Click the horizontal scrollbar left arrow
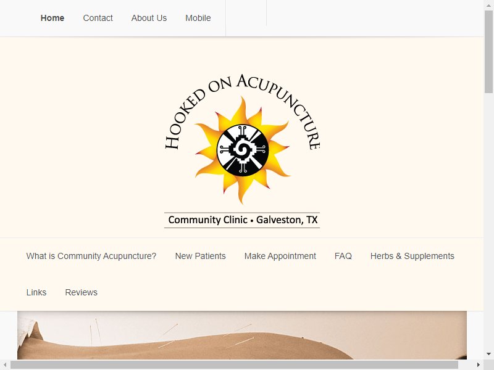Screen dimensions: 494x370 click(x=5, y=365)
